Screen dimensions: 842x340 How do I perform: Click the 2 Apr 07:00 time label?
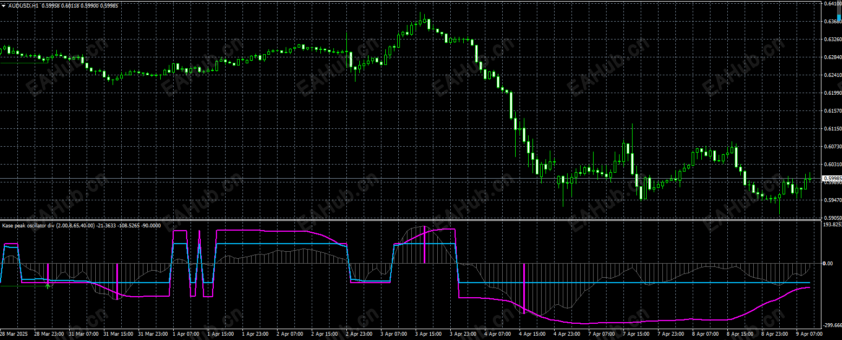click(290, 334)
